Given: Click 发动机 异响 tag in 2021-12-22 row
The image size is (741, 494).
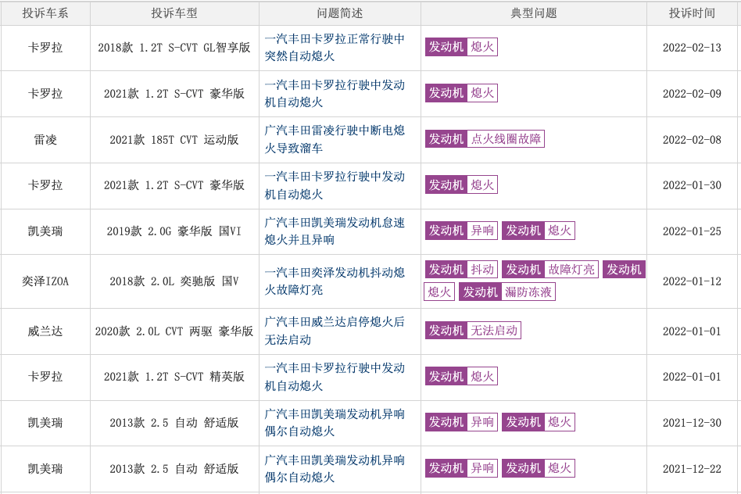Looking at the screenshot, I should pos(461,468).
